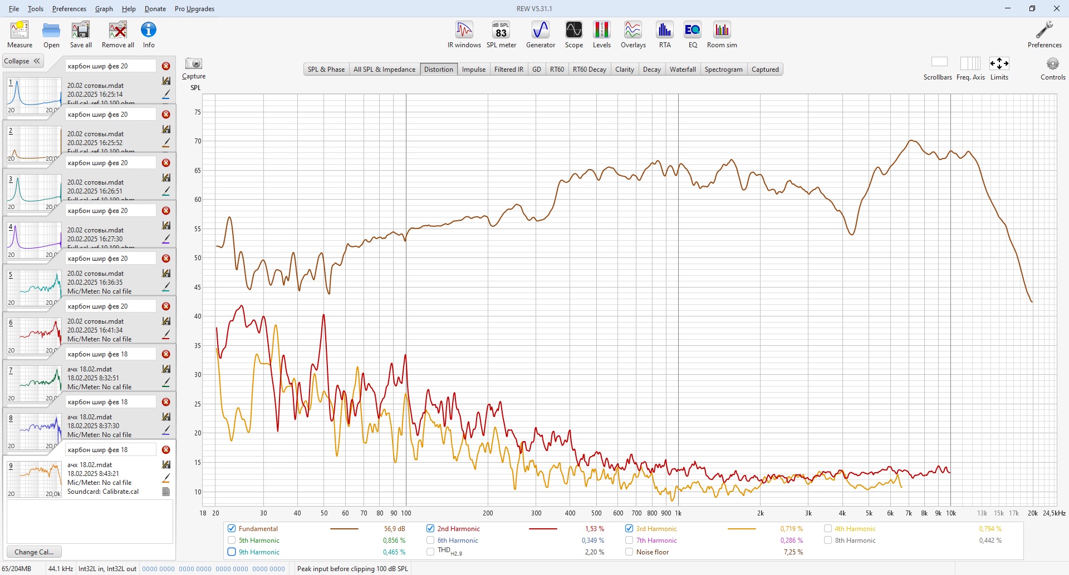Open the Donate menu

(155, 9)
